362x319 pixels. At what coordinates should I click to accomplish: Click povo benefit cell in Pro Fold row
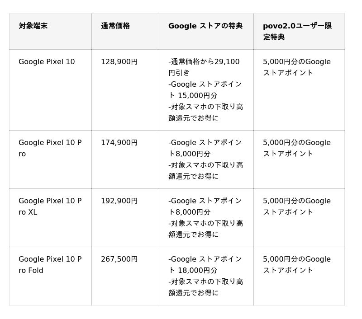click(297, 265)
